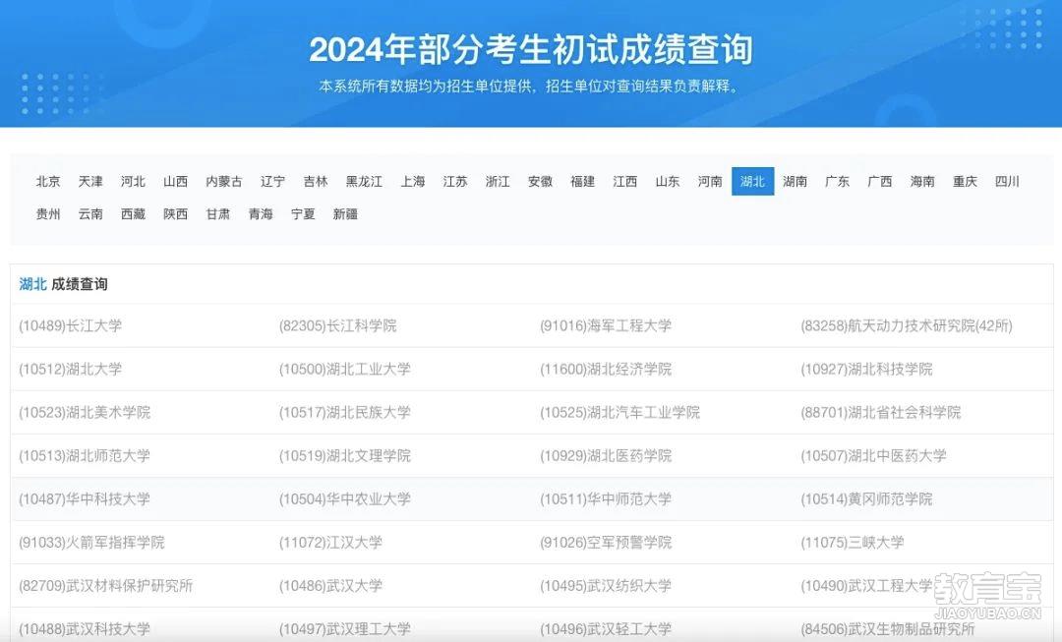Select the 辽宁 province tab
This screenshot has width=1062, height=642.
point(273,182)
